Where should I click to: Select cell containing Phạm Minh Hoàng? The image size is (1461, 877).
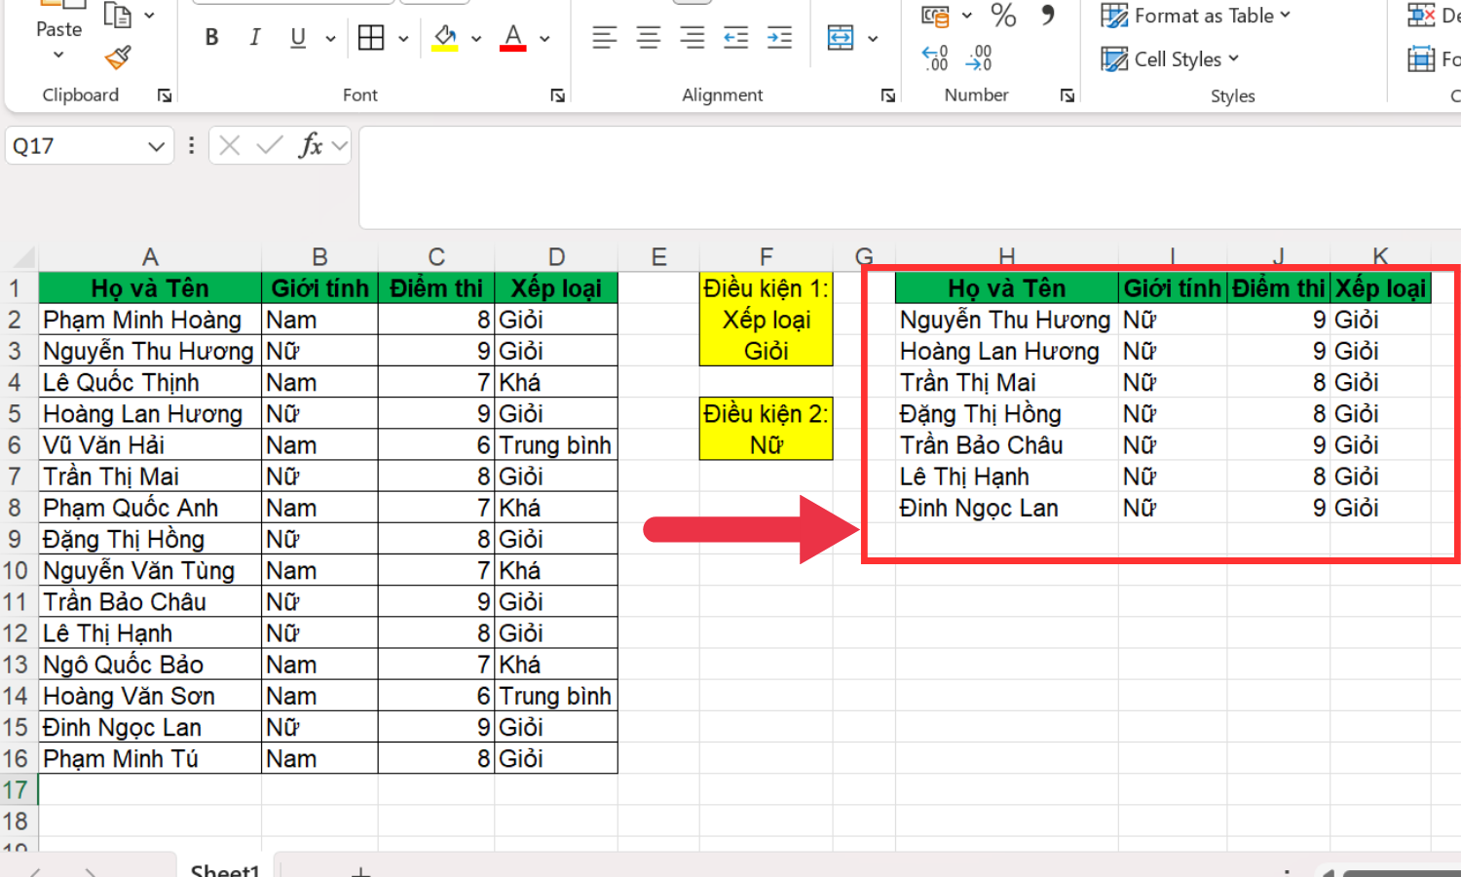150,320
